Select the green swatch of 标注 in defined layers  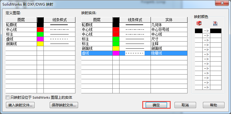[40, 34]
